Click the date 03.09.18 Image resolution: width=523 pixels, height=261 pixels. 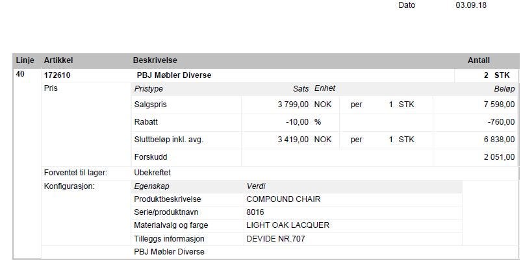click(x=471, y=5)
